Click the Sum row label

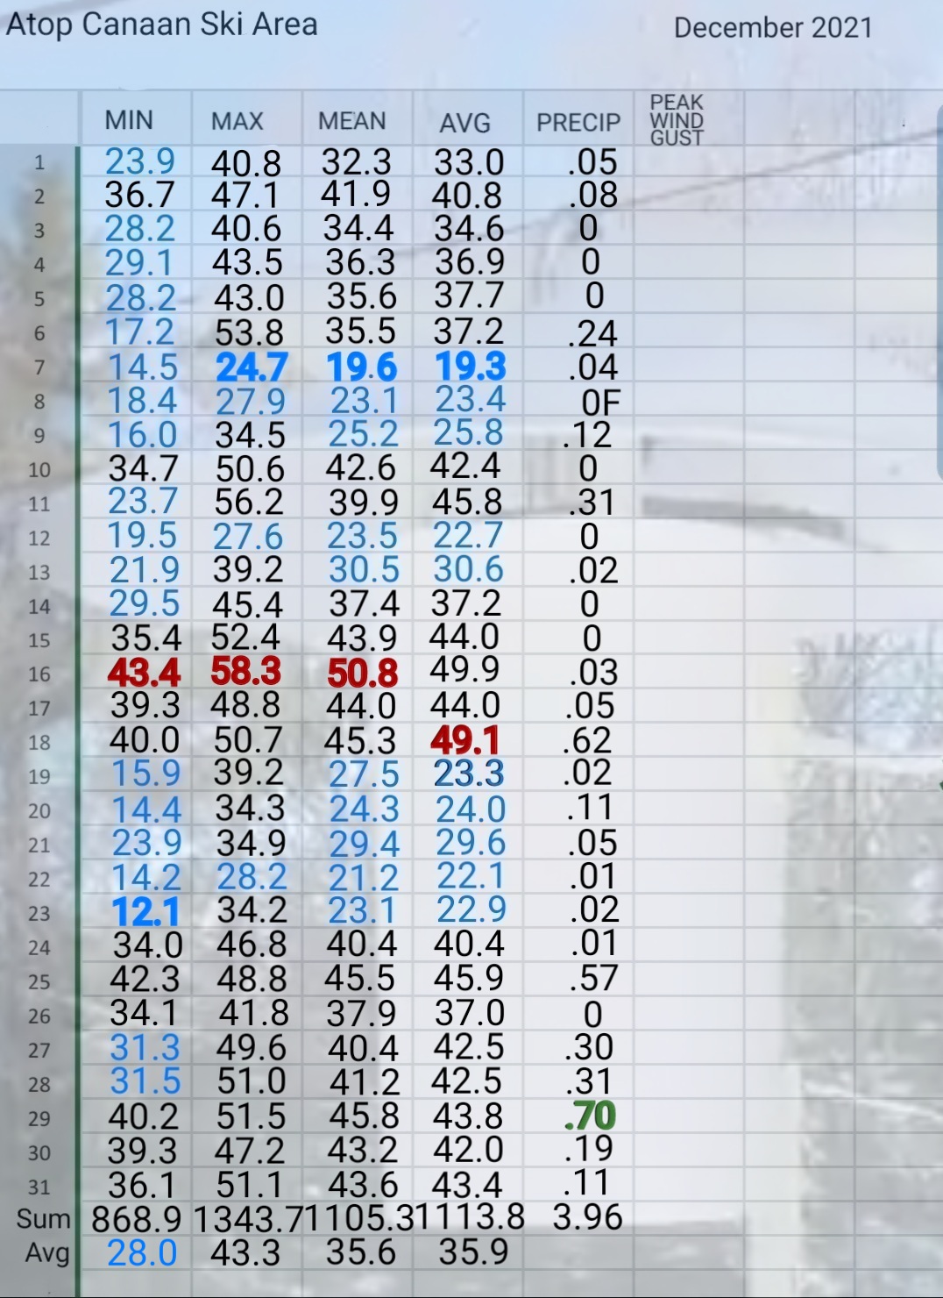[x=43, y=1219]
